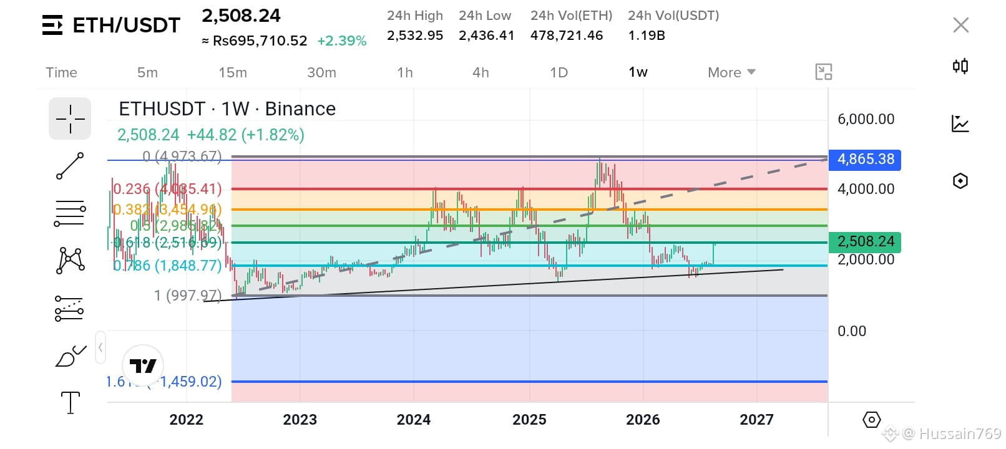This screenshot has height=449, width=1006.
Task: Click the 4,000.00 price axis label
Action: 866,189
